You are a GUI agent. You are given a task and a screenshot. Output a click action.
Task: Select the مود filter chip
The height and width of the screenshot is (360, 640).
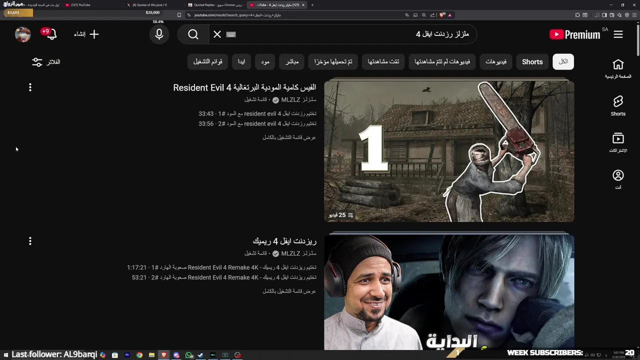(x=265, y=61)
